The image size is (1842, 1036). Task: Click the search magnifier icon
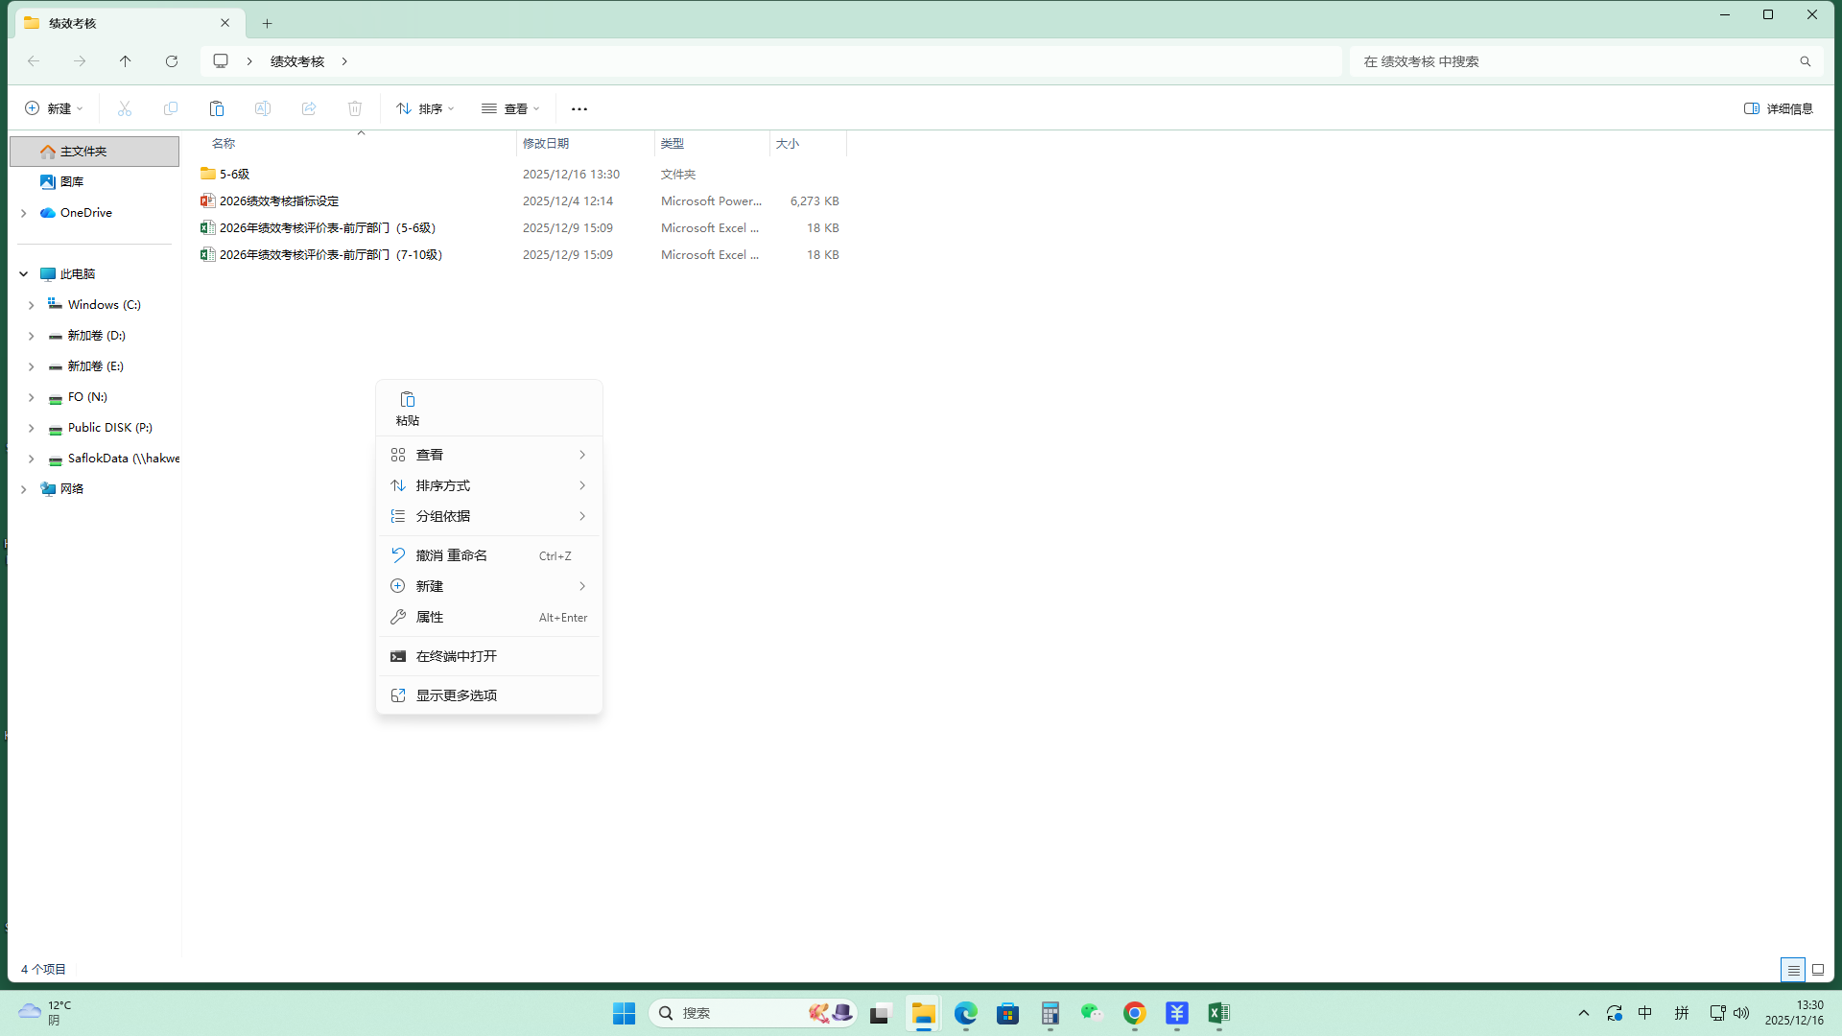click(x=1805, y=61)
